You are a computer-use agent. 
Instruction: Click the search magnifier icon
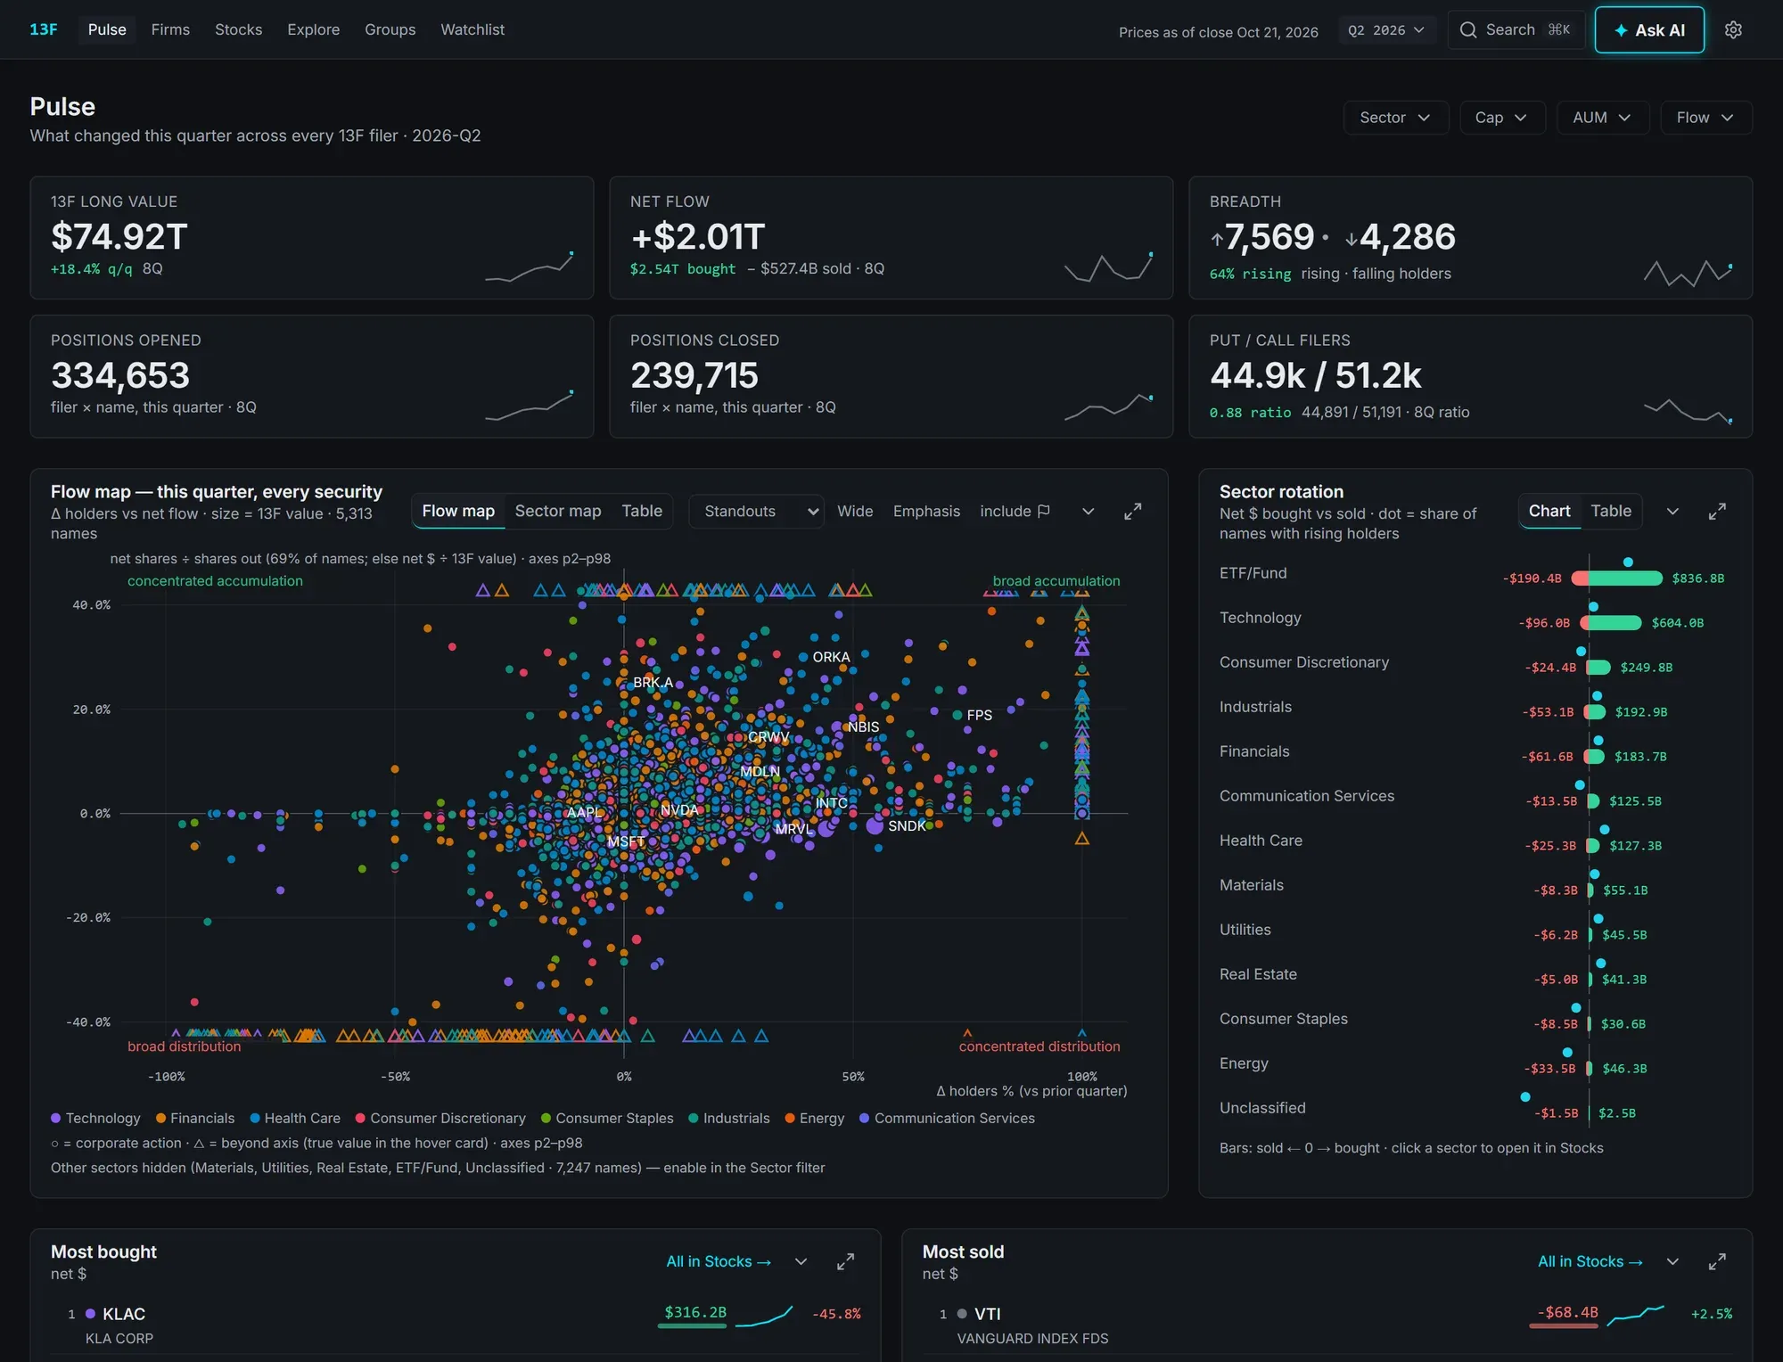pos(1467,29)
